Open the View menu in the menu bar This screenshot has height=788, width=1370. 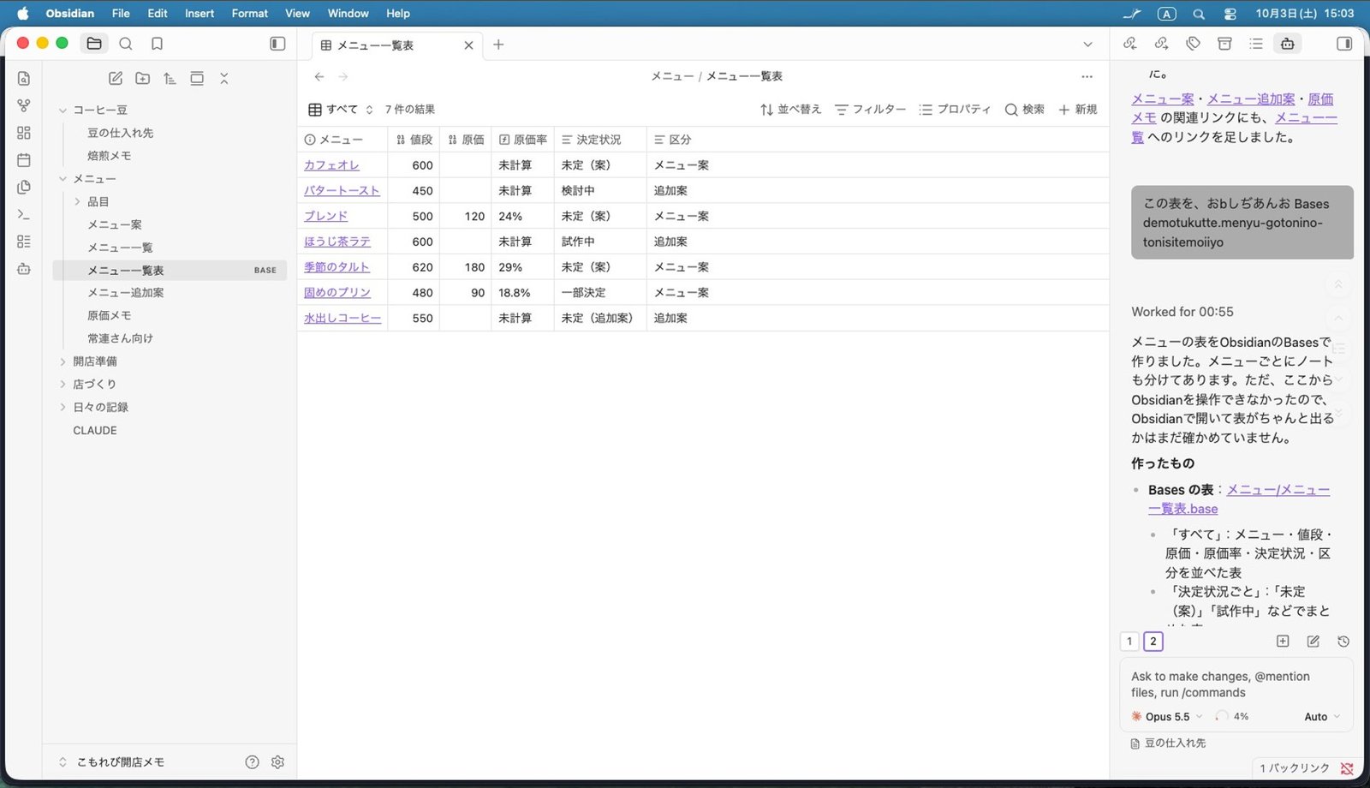pos(297,13)
